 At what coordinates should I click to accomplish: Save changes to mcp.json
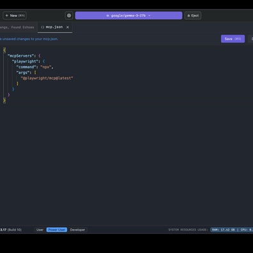[233, 39]
